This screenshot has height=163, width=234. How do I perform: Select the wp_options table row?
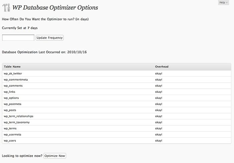point(117,98)
